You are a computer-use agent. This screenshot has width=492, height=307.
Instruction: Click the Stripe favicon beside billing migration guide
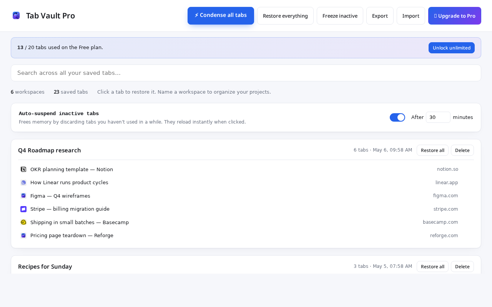23,209
